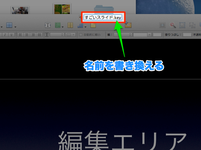
Task: Expand the arrow beside the Masters icon
Action: tap(15, 27)
